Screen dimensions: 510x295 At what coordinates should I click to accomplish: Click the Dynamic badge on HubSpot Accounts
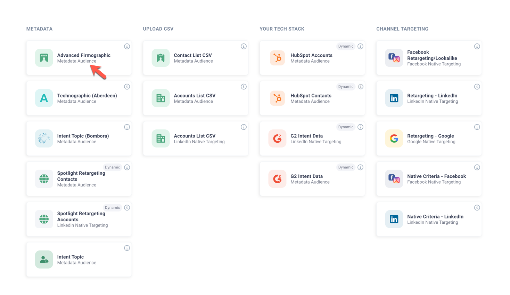345,46
